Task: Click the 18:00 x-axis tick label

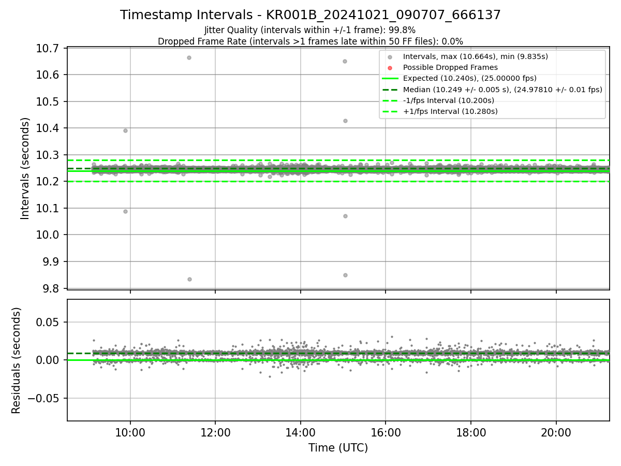Action: tap(471, 433)
